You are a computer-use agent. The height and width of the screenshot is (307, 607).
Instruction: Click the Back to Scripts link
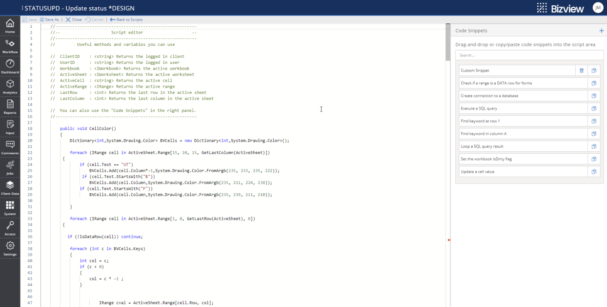click(127, 19)
